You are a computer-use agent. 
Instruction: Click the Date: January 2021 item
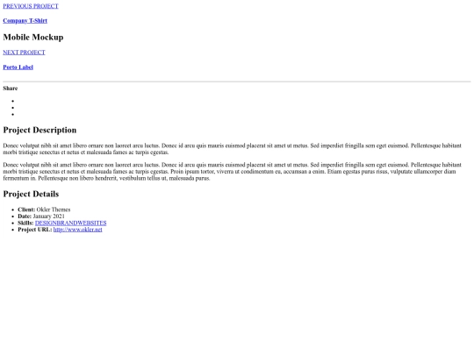point(41,217)
